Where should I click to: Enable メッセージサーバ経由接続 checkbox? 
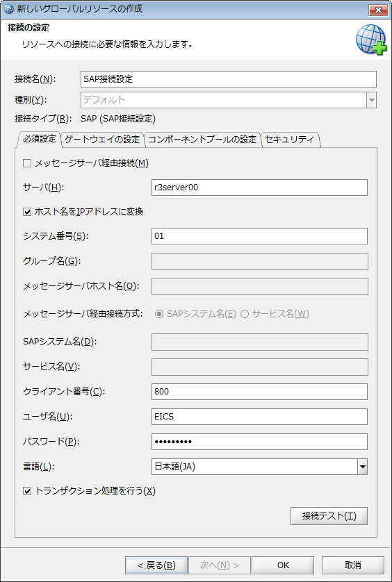coord(26,163)
